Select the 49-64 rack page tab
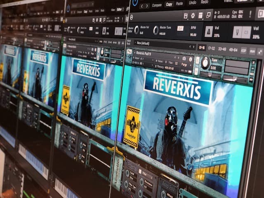The height and width of the screenshot is (198, 264). 233,50
